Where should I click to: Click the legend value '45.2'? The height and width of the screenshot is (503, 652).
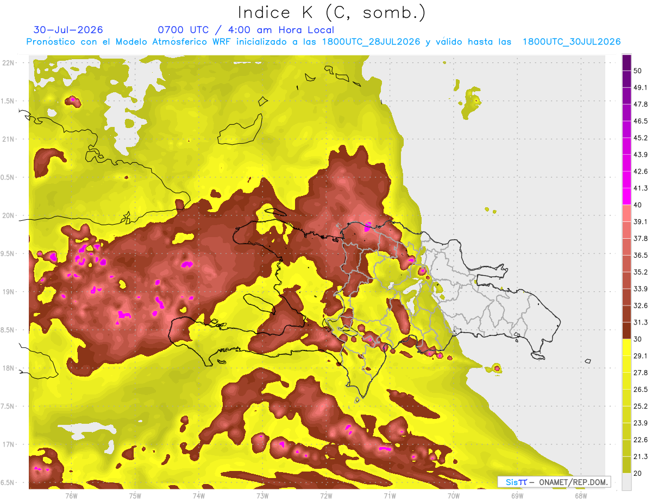(x=641, y=138)
